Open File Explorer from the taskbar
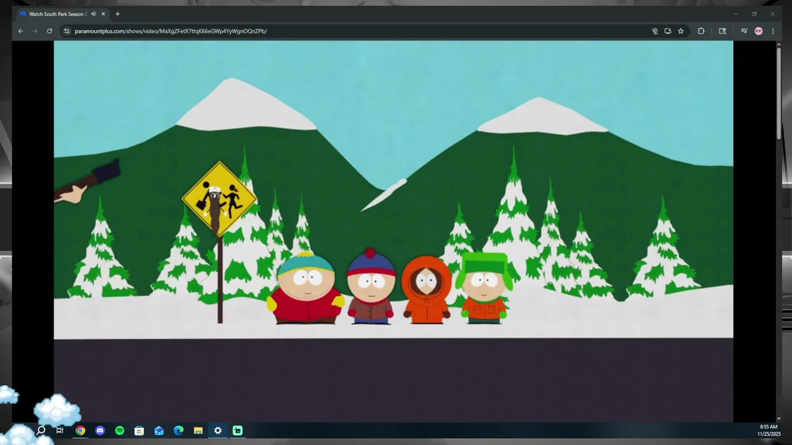792x445 pixels. coord(198,430)
